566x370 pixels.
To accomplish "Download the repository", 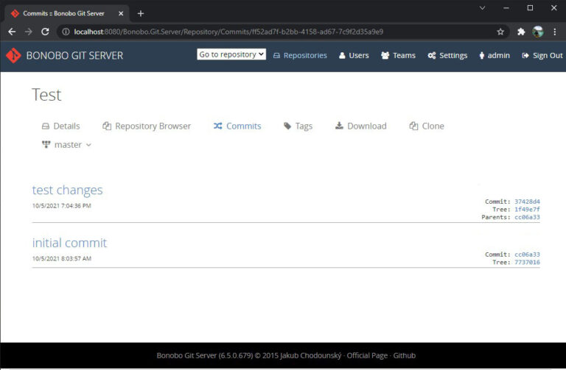I will tap(361, 126).
